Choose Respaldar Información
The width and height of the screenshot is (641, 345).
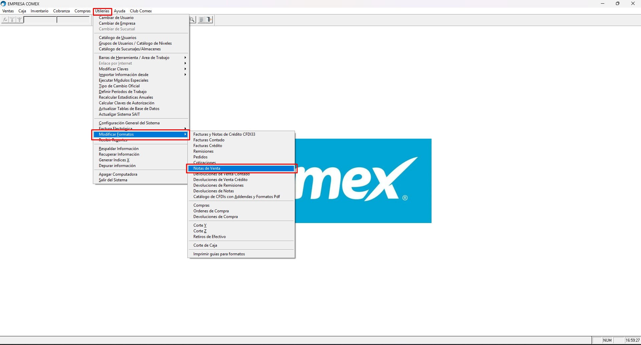click(141, 149)
